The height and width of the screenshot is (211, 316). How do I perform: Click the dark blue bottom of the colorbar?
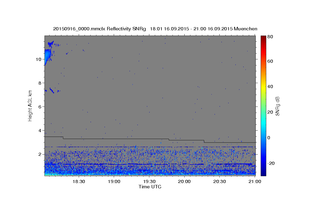pyautogui.click(x=263, y=173)
